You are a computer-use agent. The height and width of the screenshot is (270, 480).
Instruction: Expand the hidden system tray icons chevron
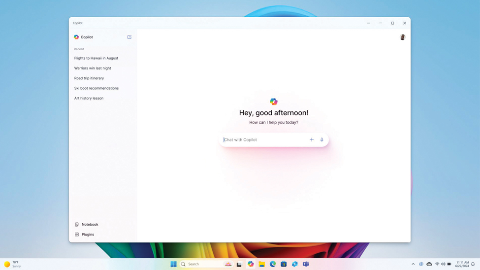pyautogui.click(x=413, y=264)
